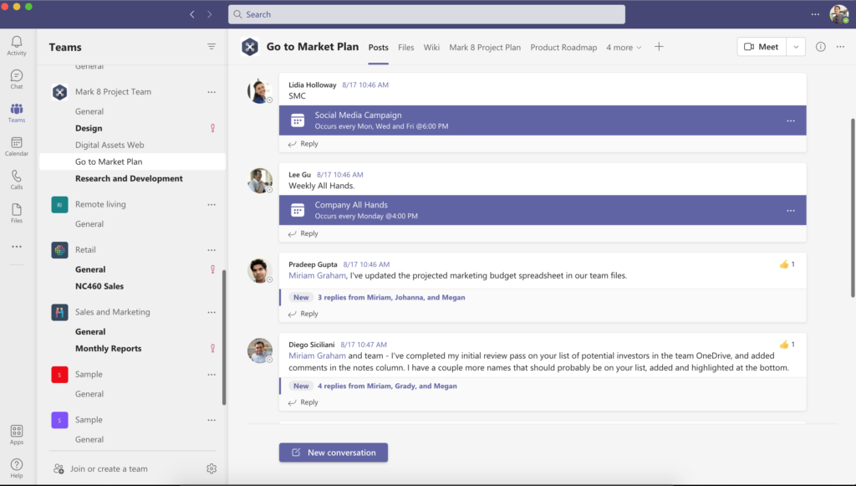Viewport: 856px width, 486px height.
Task: Open the Calls section
Action: coord(17,180)
